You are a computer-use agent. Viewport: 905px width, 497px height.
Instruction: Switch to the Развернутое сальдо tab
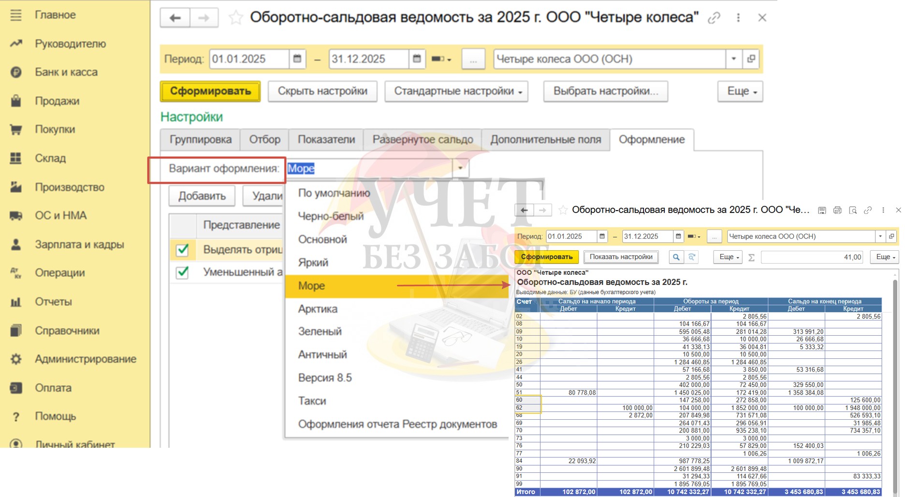pyautogui.click(x=423, y=140)
